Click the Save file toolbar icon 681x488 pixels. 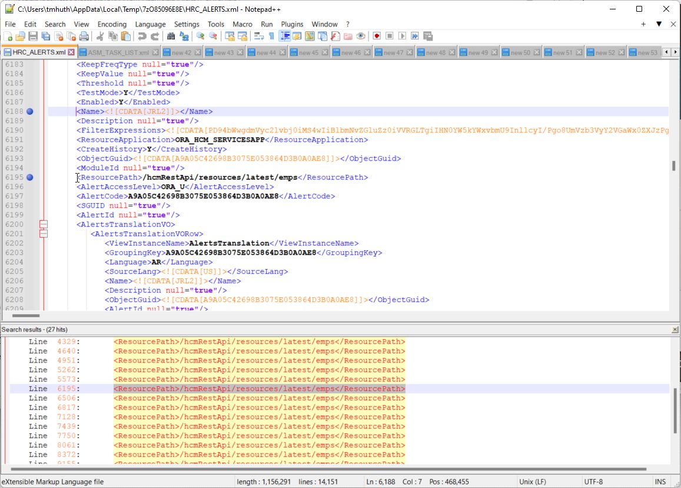click(33, 36)
